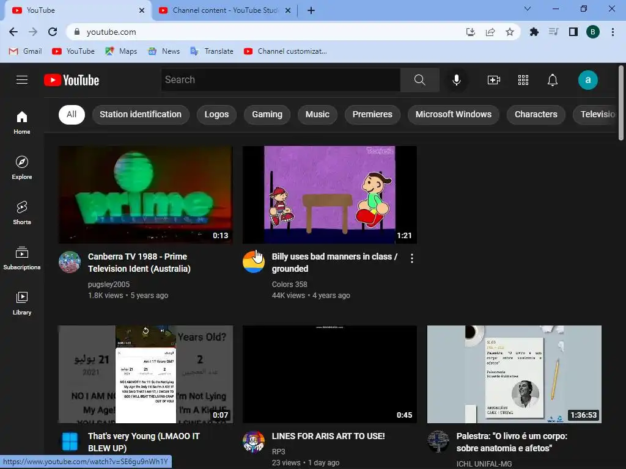Open the Maps bookmark

coord(122,51)
